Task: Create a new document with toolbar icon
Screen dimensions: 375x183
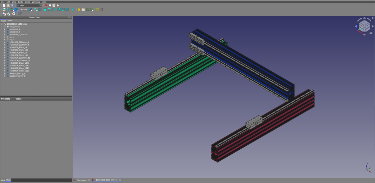Action: click(4, 5)
